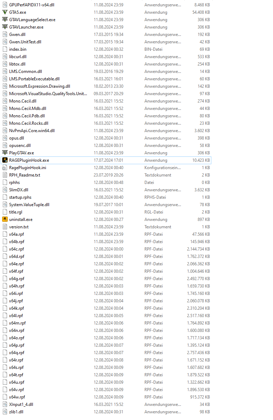Viewport: 273px width, 420px height.
Task: Click the startup.rphs file icon
Action: click(x=5, y=197)
